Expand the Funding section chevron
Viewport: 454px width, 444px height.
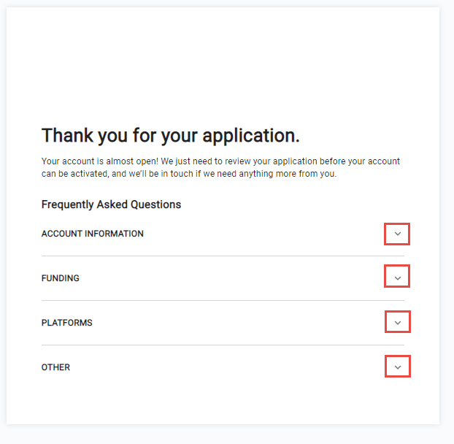397,277
